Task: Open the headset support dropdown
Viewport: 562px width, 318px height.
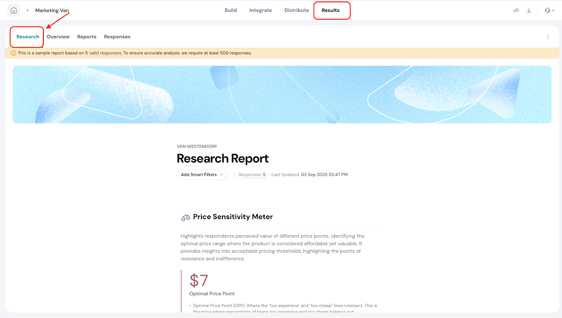Action: point(549,11)
